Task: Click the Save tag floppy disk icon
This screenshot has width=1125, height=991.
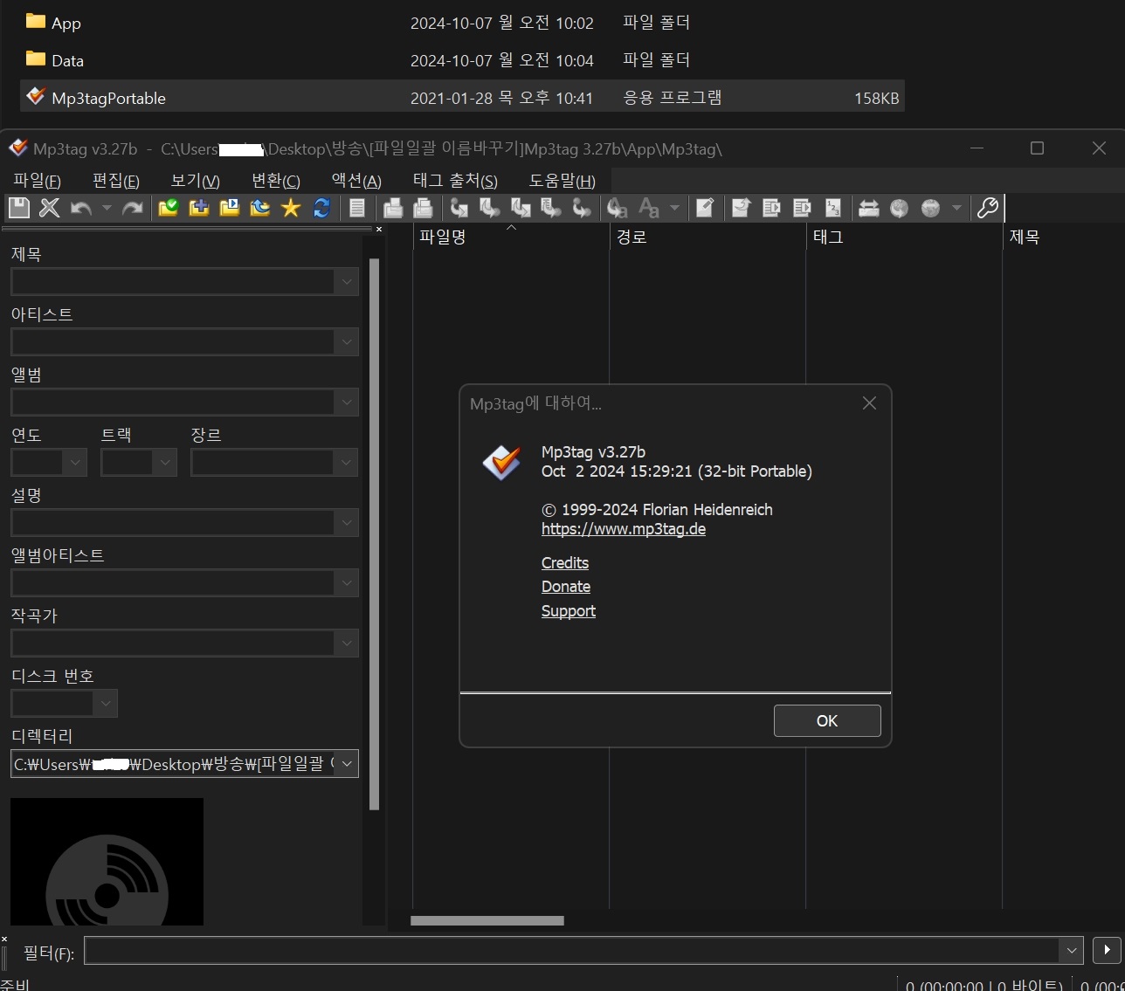Action: click(19, 208)
